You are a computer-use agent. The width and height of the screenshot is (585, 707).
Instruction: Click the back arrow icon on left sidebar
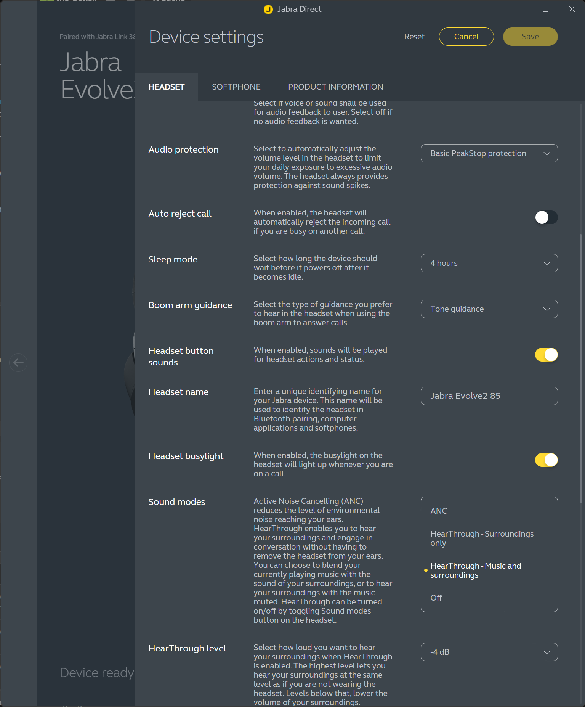coord(18,362)
